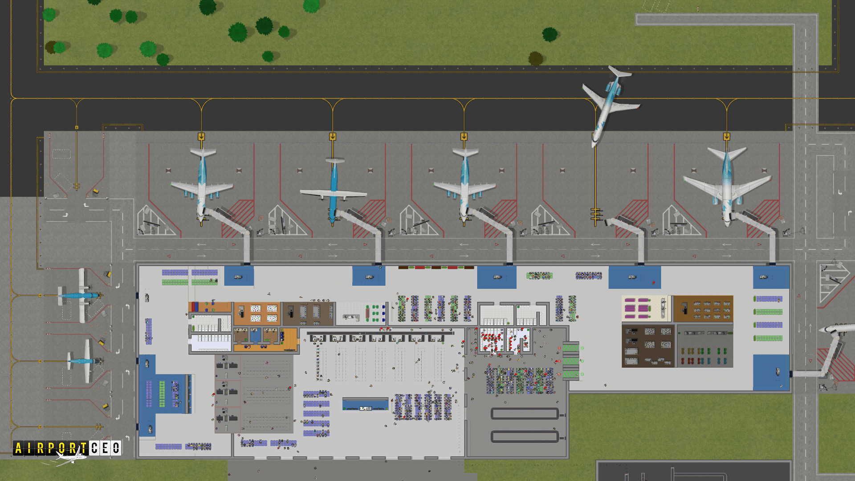Viewport: 855px width, 481px height.
Task: Select a security lane with green arrow scanners
Action: [571, 348]
